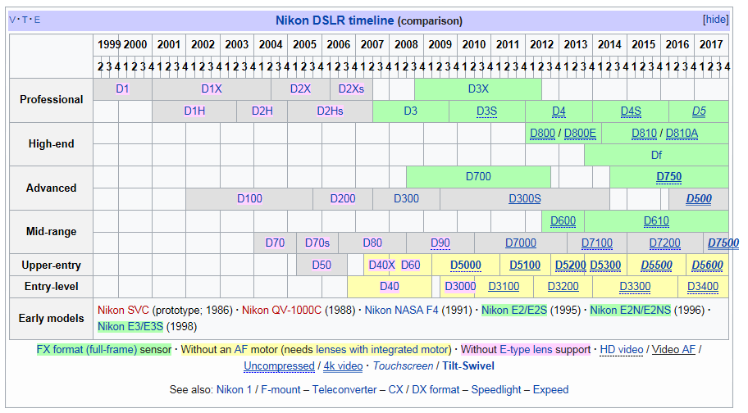Screen dimensions: 748x413
Task: Open the D3000 camera link
Action: pyautogui.click(x=460, y=286)
